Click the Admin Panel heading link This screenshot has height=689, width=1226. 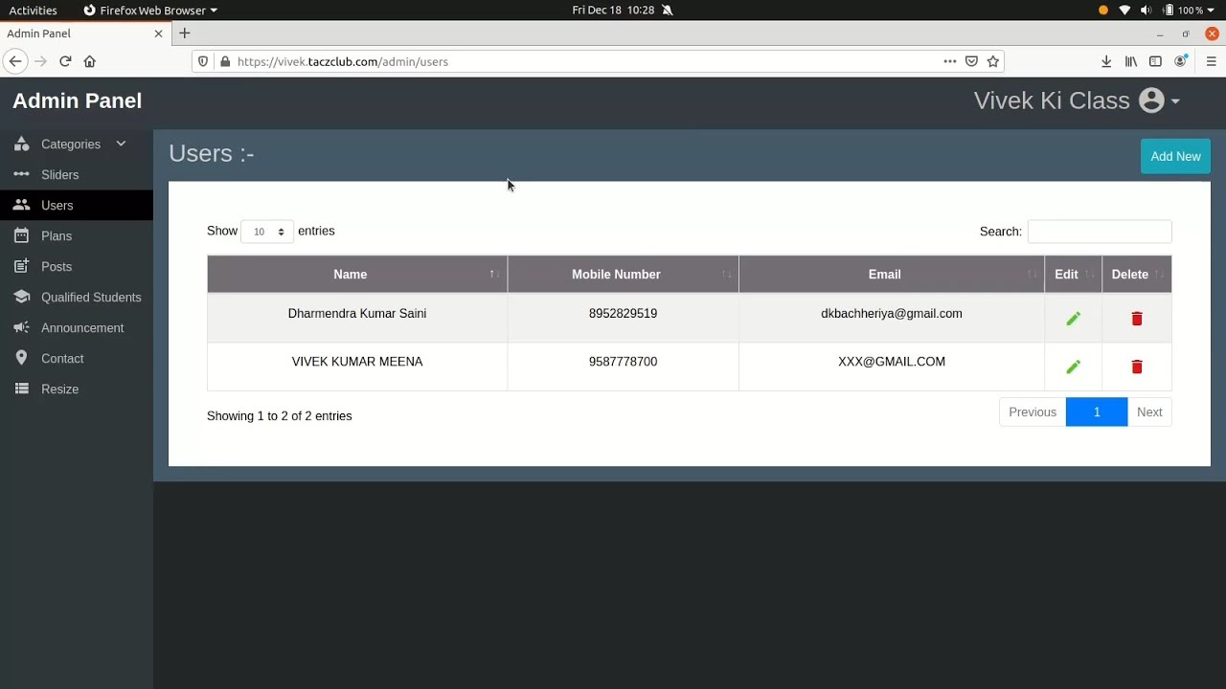coord(77,100)
